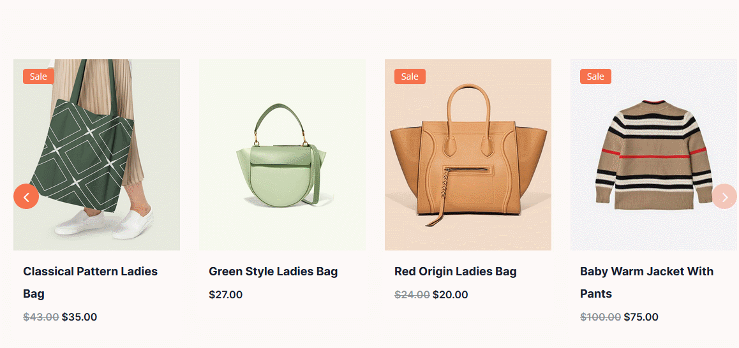This screenshot has width=739, height=348.
Task: Click the previous slide arrow button
Action: [26, 196]
